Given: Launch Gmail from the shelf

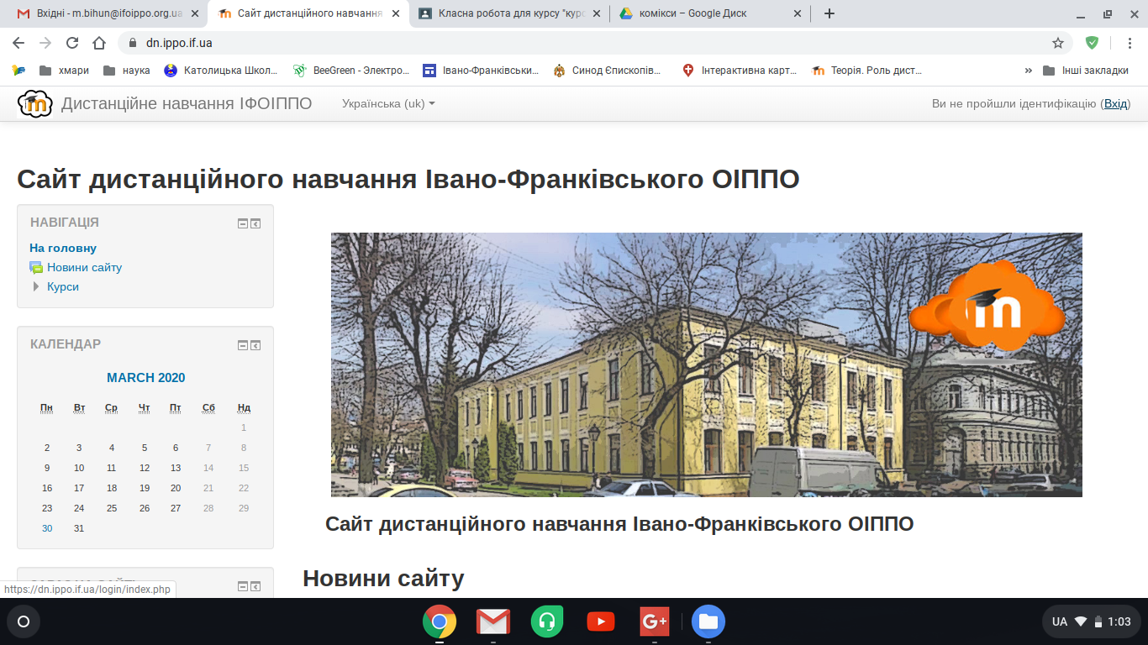Looking at the screenshot, I should click(493, 621).
